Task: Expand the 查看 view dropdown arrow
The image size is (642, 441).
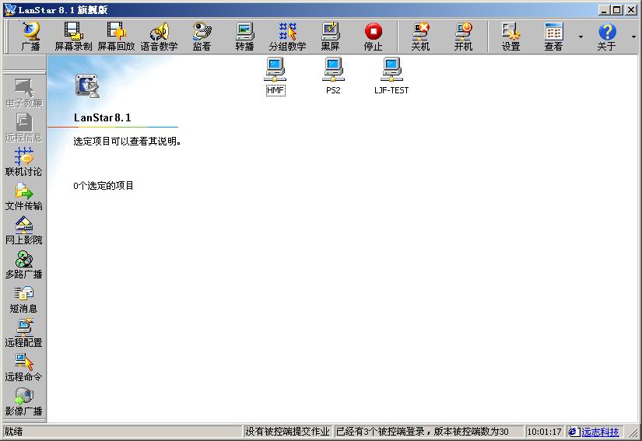Action: (x=581, y=37)
